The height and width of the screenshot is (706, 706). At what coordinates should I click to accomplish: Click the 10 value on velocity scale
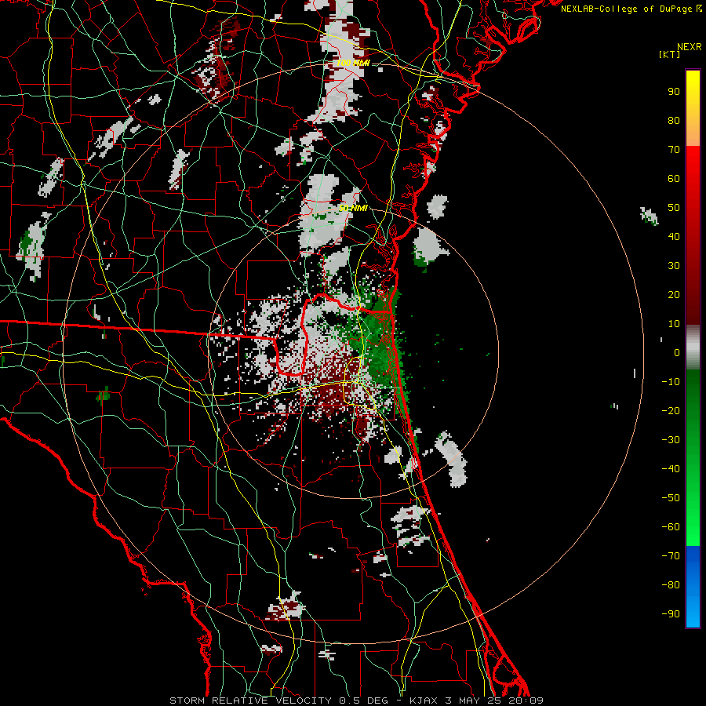[x=674, y=324]
